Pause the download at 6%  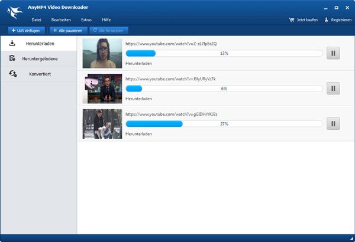333,89
